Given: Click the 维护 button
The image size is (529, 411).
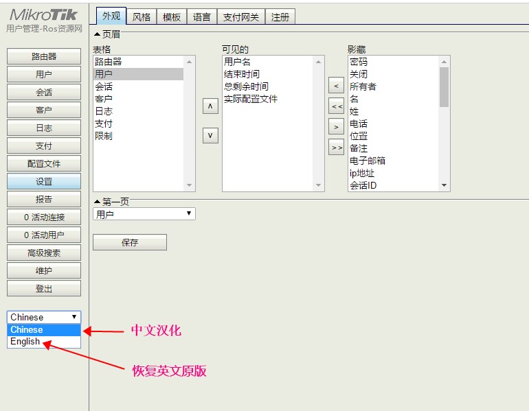Looking at the screenshot, I should [44, 270].
